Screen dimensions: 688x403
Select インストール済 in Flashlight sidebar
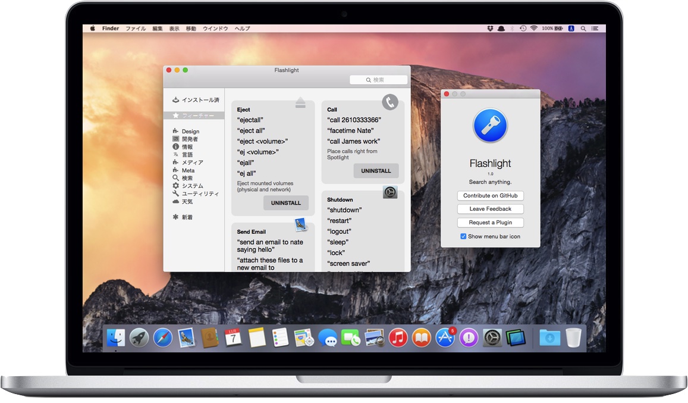(196, 100)
